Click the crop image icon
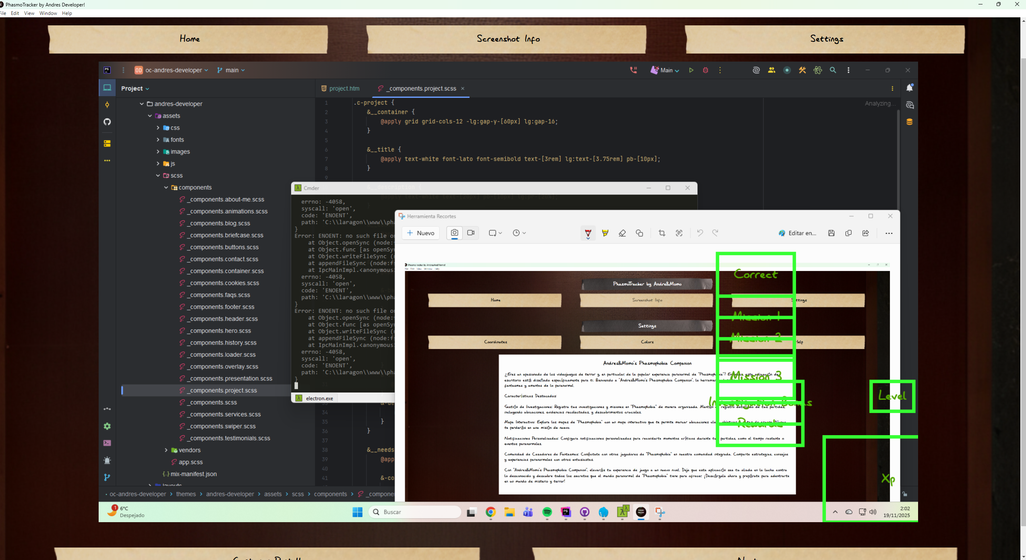Screen dimensions: 1026x560 click(x=662, y=233)
